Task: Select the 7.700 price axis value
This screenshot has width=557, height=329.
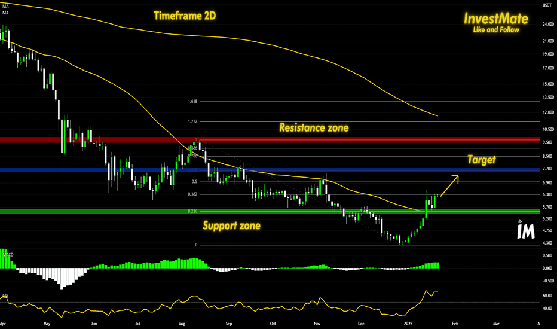Action: (547, 169)
